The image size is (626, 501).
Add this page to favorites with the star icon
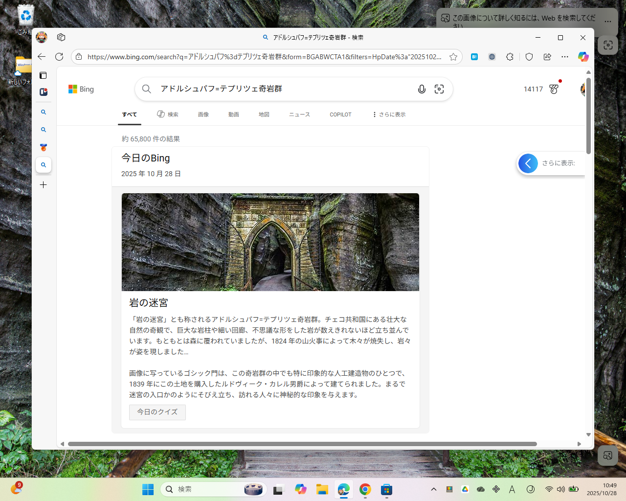pyautogui.click(x=453, y=57)
